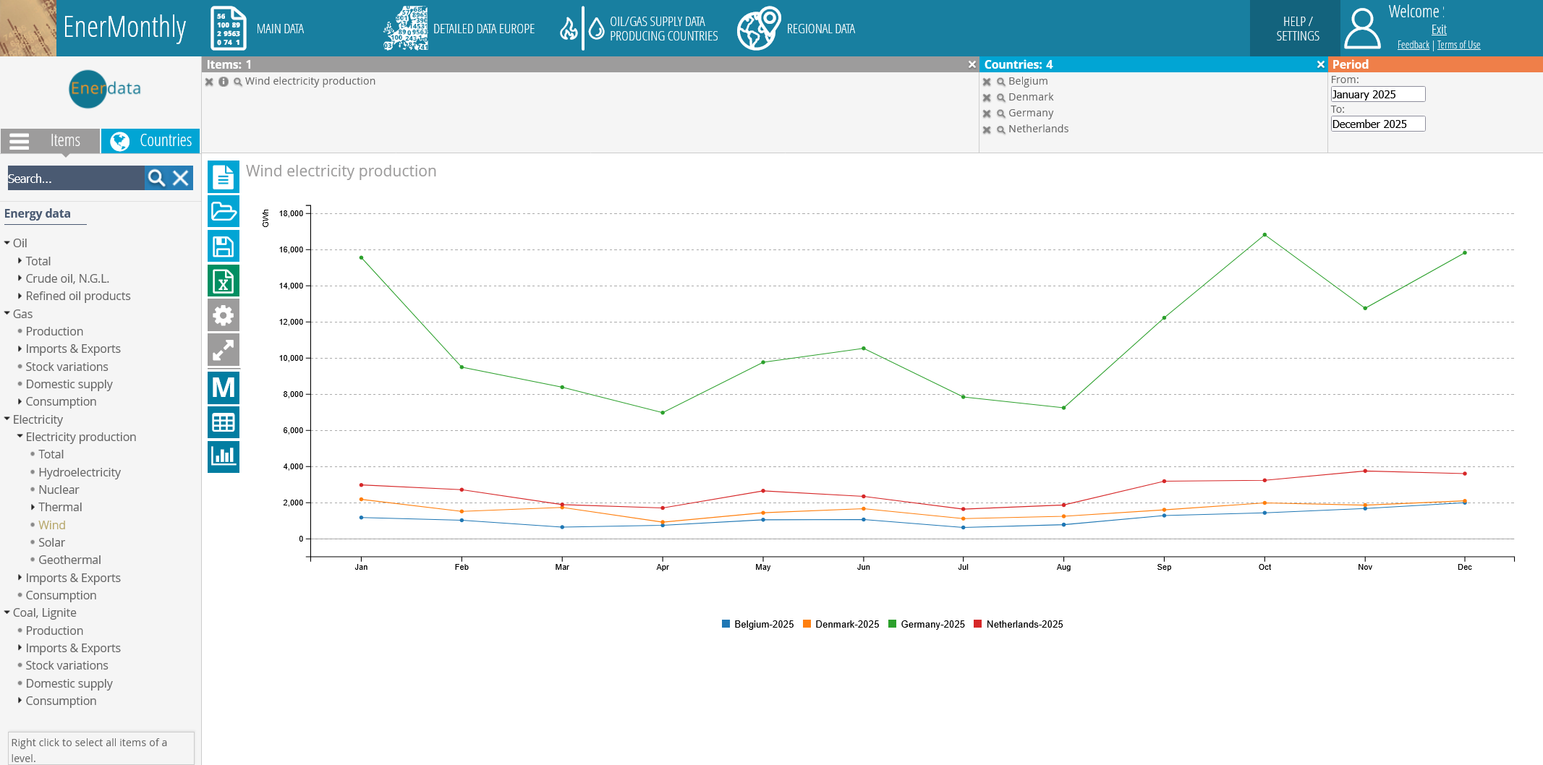Select Solar electricity production item
1543x765 pixels.
[x=51, y=542]
